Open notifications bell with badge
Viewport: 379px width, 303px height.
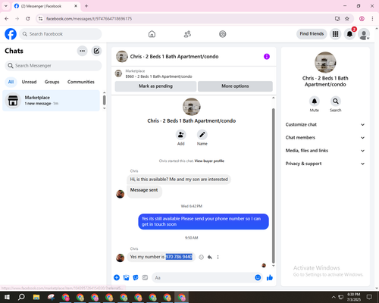coord(349,34)
